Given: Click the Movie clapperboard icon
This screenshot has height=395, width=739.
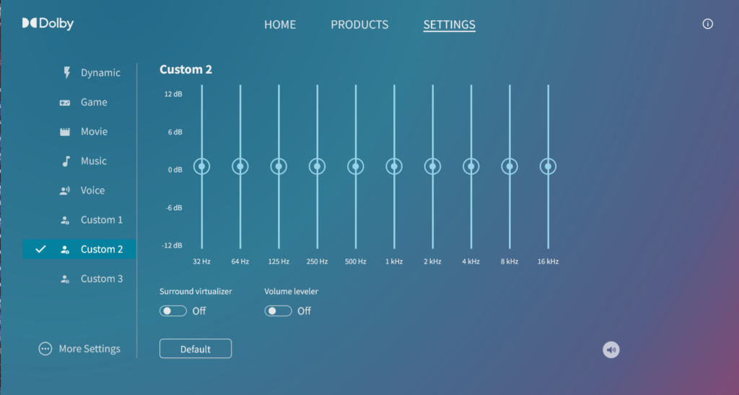Looking at the screenshot, I should pos(65,132).
